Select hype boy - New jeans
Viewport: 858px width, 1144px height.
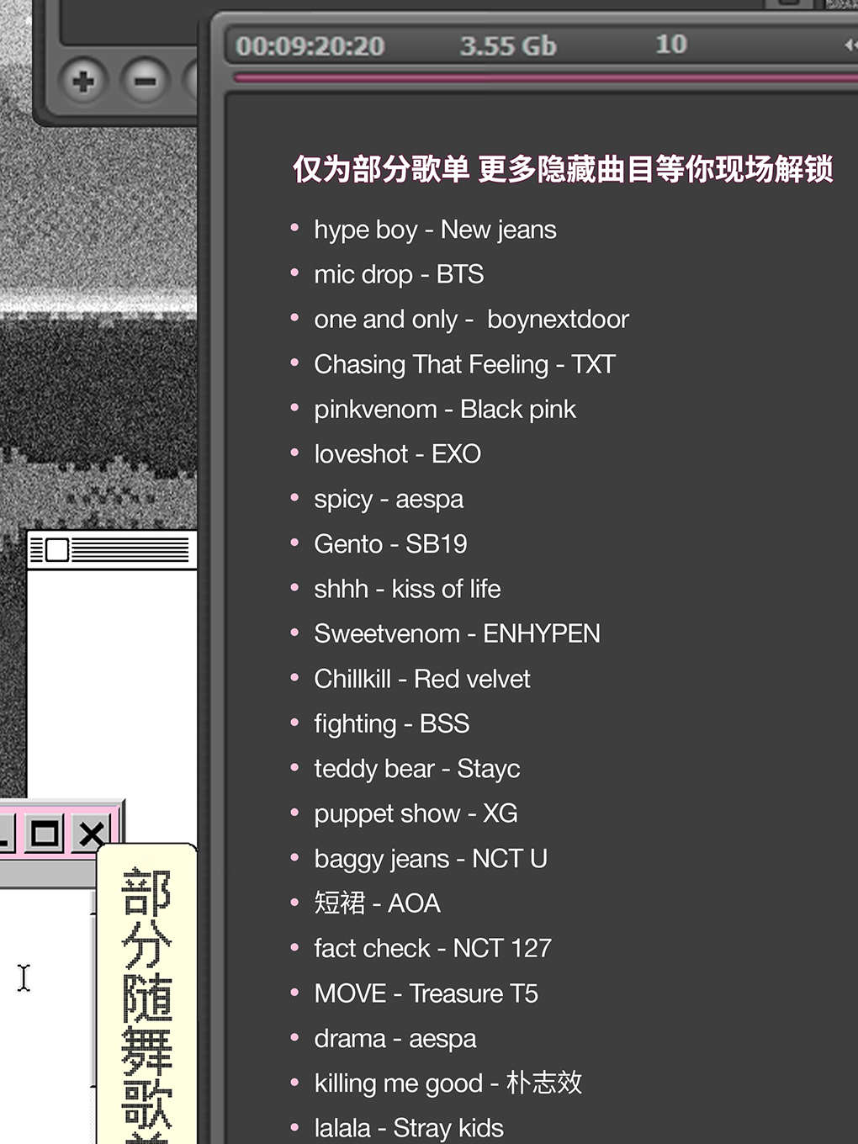[435, 230]
